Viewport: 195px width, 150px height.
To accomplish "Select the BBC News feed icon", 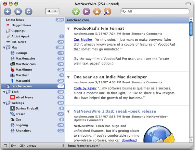I will click(8, 42).
